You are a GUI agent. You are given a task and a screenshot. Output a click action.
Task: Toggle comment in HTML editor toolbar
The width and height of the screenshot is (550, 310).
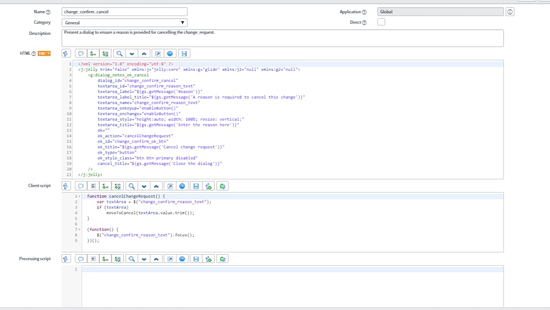click(x=80, y=54)
